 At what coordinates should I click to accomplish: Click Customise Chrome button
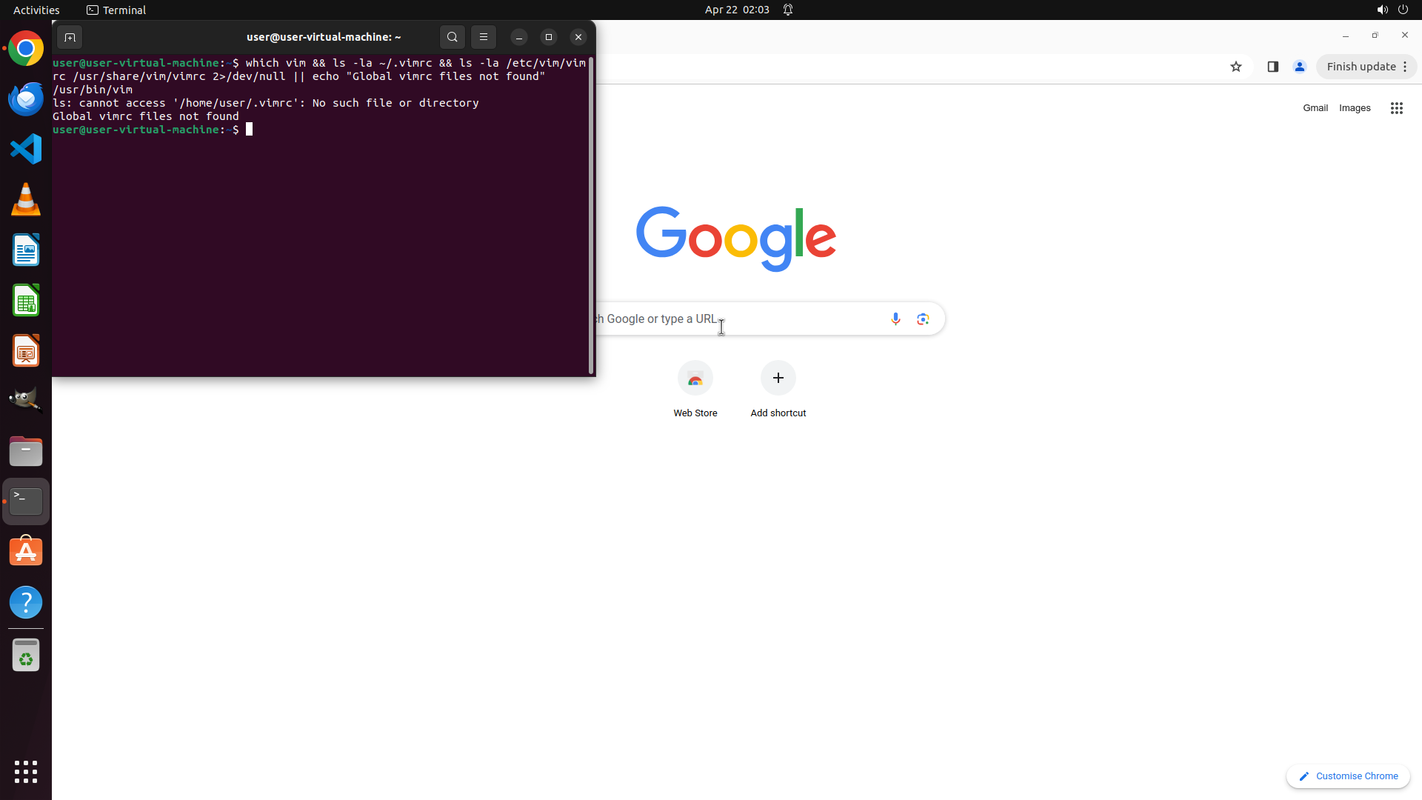tap(1348, 776)
